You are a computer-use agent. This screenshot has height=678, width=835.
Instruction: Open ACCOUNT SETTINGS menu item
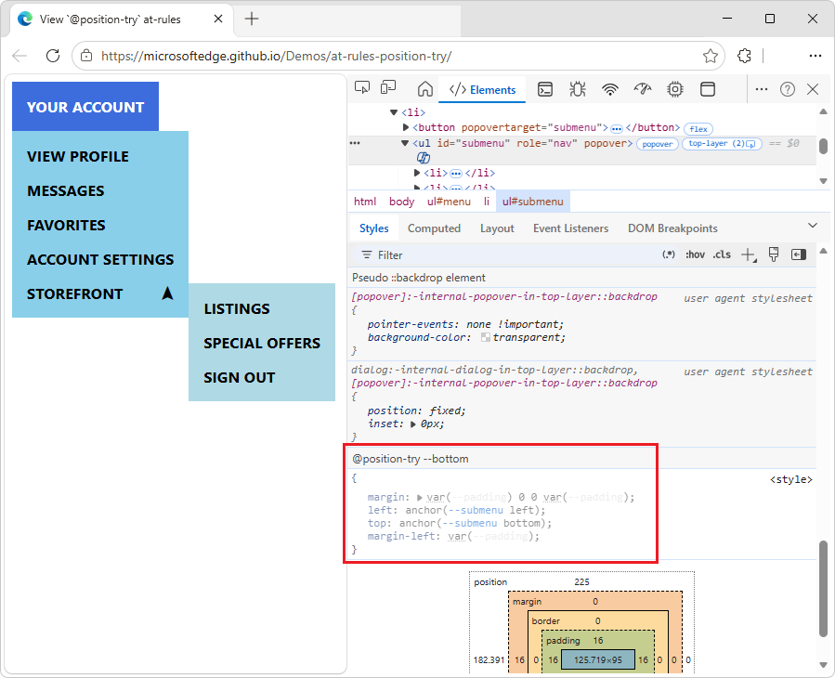pos(100,259)
